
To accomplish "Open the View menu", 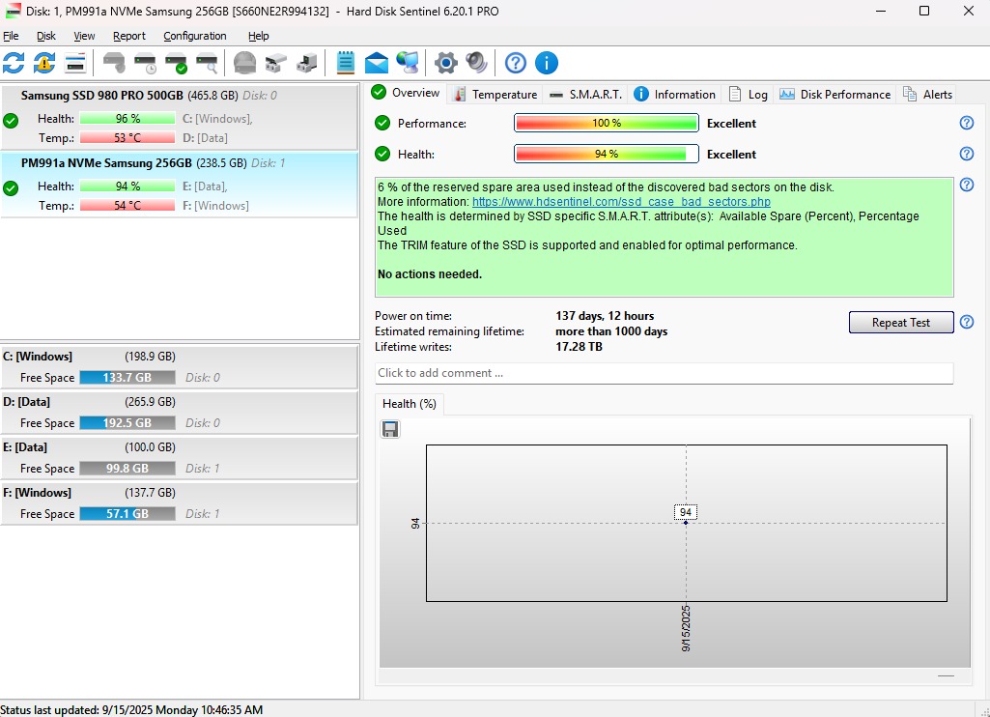I will tap(84, 36).
